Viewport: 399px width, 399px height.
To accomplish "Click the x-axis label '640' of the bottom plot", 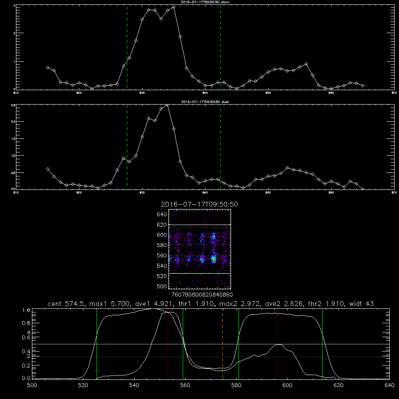I will 389,385.
